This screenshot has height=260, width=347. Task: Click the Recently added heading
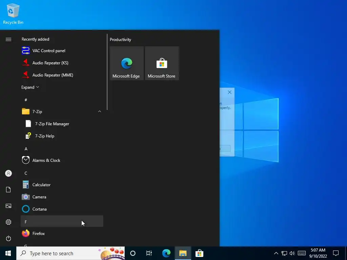coord(35,39)
